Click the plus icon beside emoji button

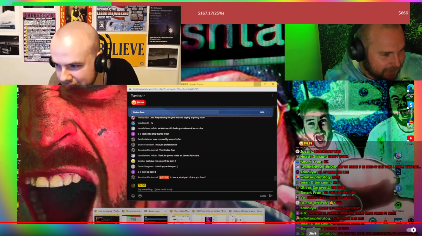(140, 196)
